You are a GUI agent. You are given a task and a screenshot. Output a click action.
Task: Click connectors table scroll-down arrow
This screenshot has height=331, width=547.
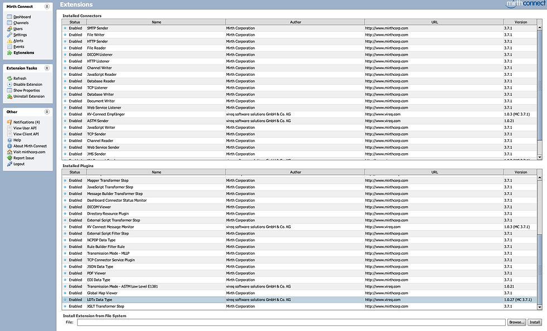click(x=540, y=158)
